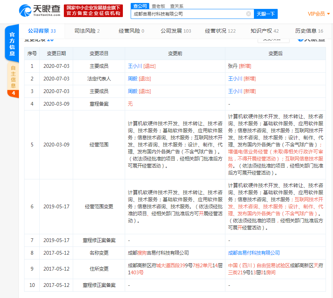
Task: Open the 公司背景 33 tab
Action: click(x=41, y=31)
